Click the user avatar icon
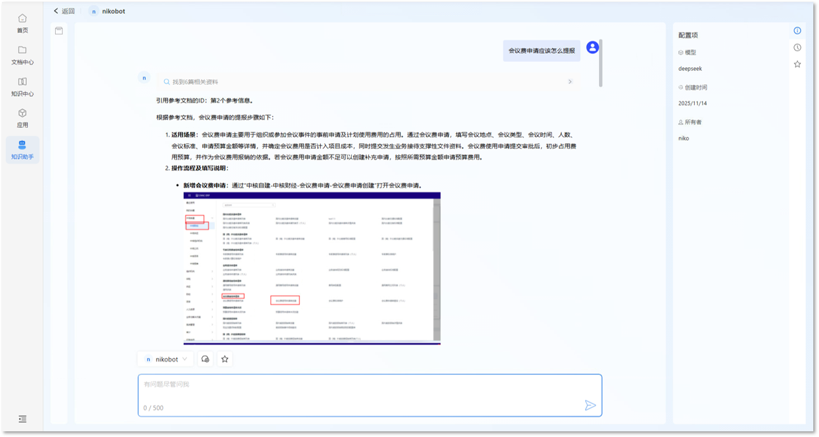The height and width of the screenshot is (437, 819). [592, 47]
